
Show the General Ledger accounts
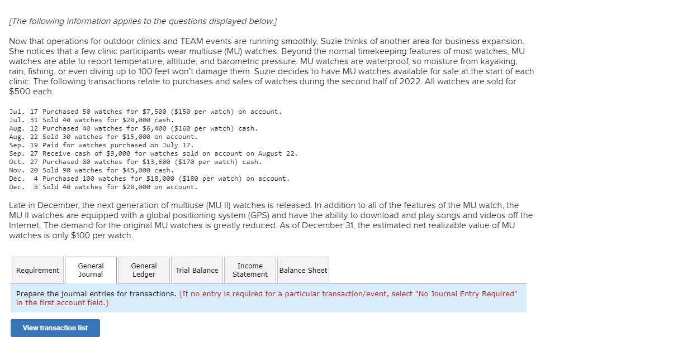(x=143, y=270)
